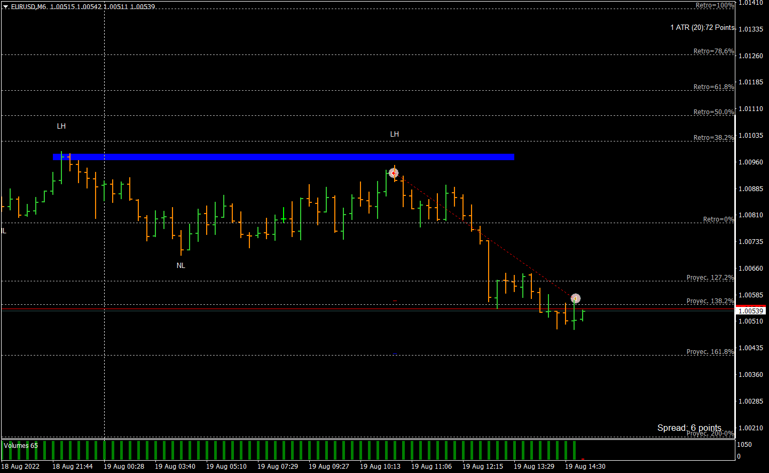Click the "19 Aug 11:06" time axis label
The width and height of the screenshot is (769, 473).
tap(431, 467)
